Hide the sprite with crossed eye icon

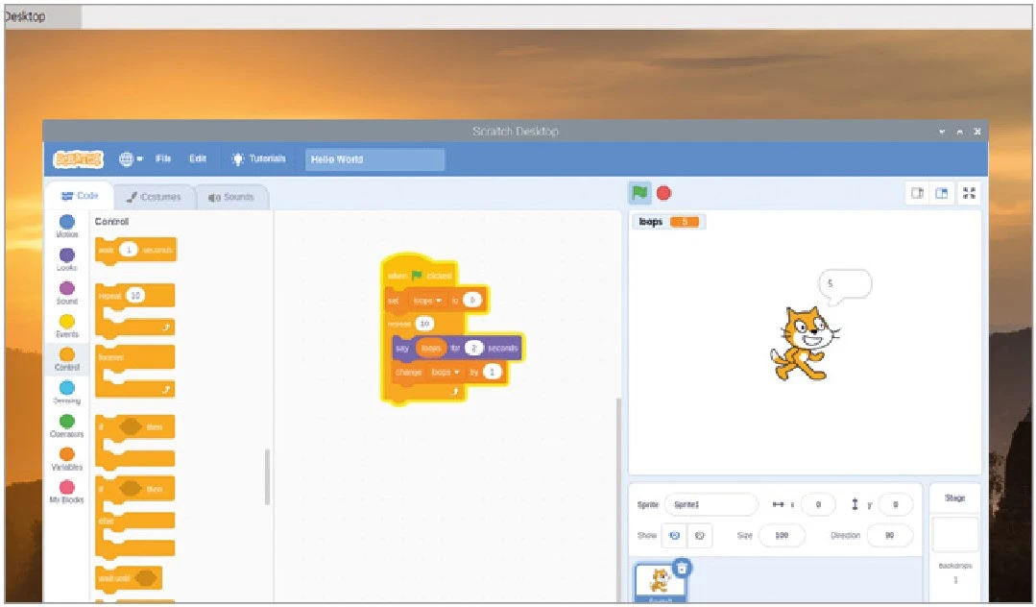[x=699, y=536]
